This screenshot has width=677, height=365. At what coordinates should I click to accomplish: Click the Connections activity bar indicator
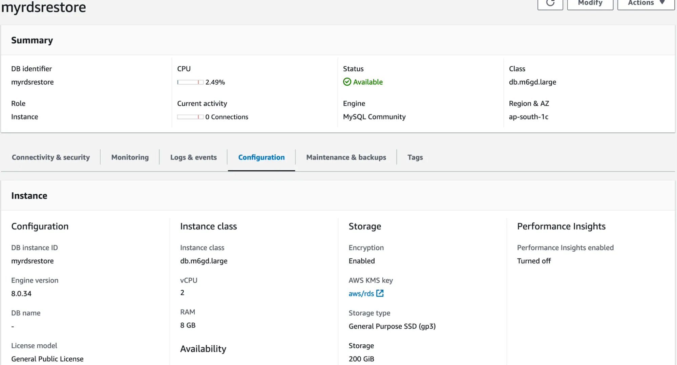tap(190, 116)
